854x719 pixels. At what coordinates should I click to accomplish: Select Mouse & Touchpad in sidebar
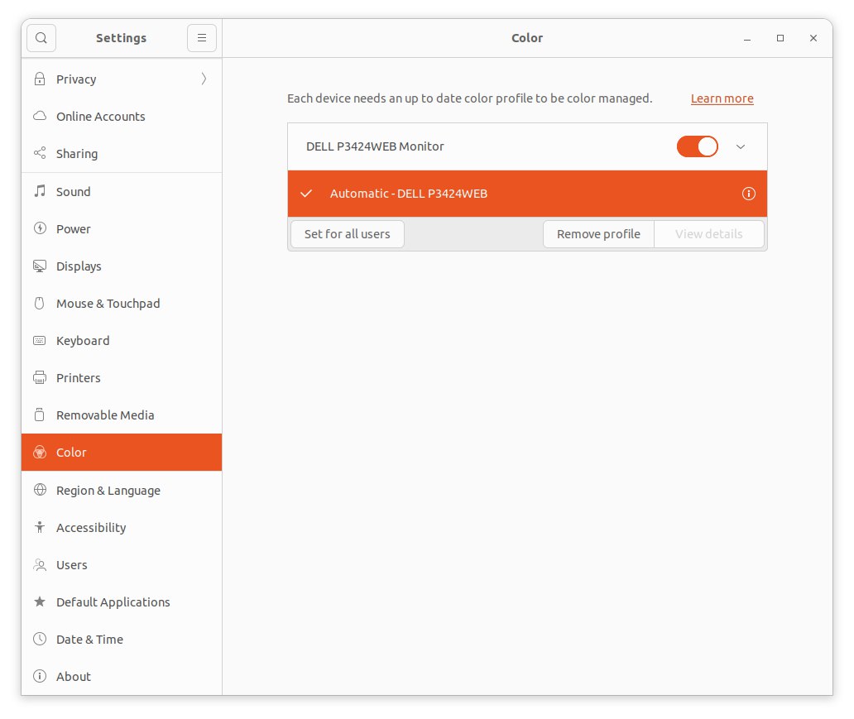[x=122, y=304]
